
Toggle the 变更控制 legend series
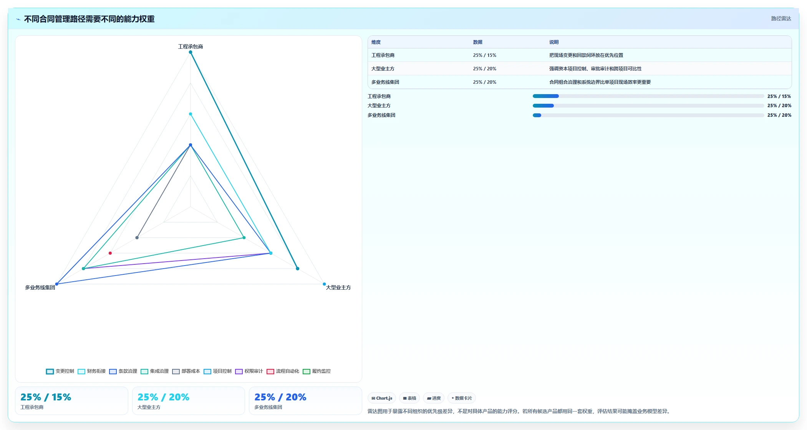click(60, 371)
